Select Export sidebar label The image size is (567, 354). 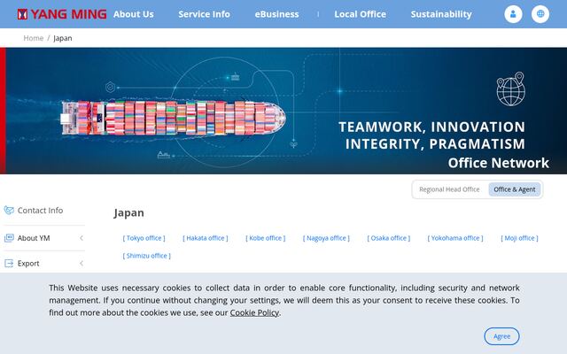click(28, 264)
